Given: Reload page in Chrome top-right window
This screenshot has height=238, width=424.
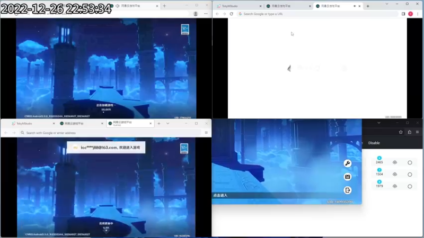Looking at the screenshot, I should tap(232, 14).
